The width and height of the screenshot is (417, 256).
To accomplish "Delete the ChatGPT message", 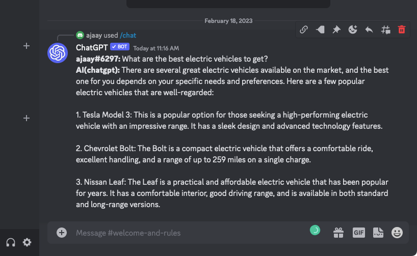I will [402, 30].
